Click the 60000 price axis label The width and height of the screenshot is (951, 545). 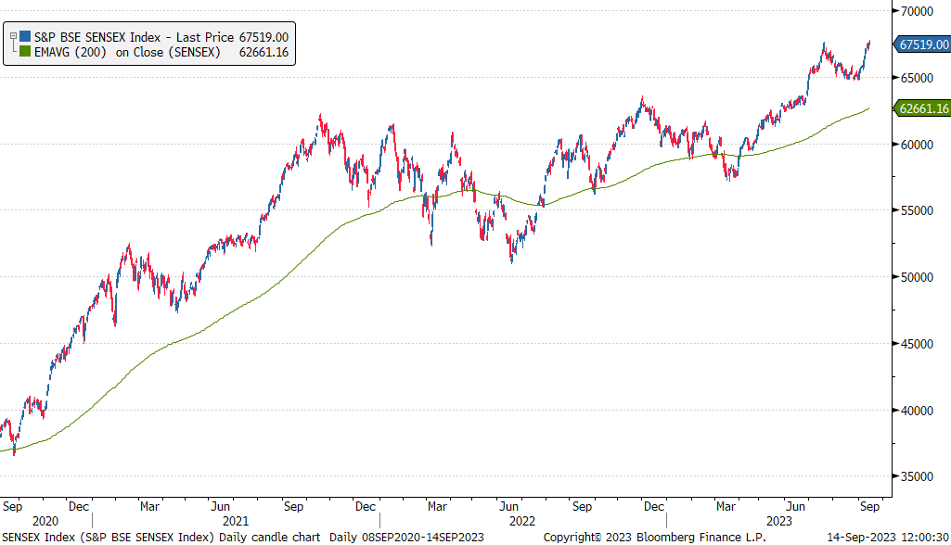click(917, 145)
